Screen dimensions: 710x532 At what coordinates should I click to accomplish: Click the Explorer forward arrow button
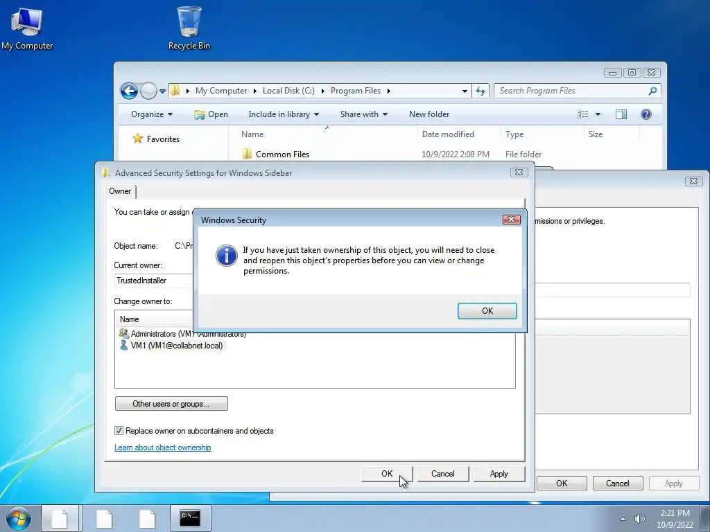tap(148, 91)
